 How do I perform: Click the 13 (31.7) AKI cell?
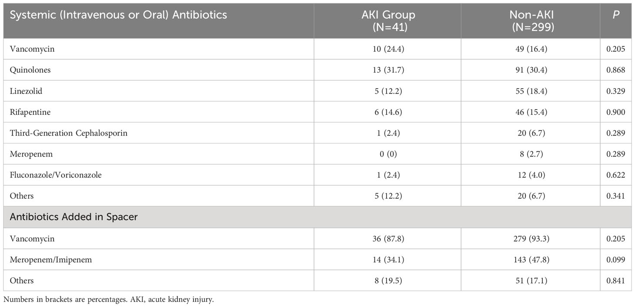(x=387, y=70)
